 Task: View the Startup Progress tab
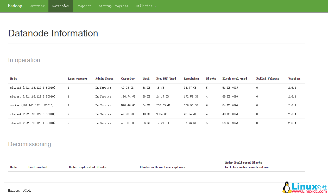113,6
